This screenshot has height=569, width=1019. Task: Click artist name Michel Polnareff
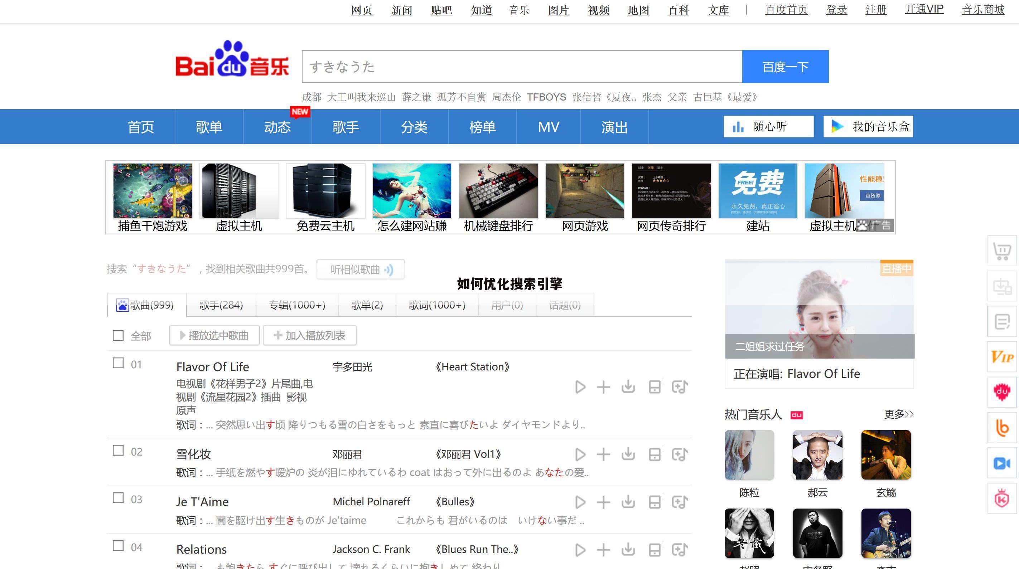point(371,502)
